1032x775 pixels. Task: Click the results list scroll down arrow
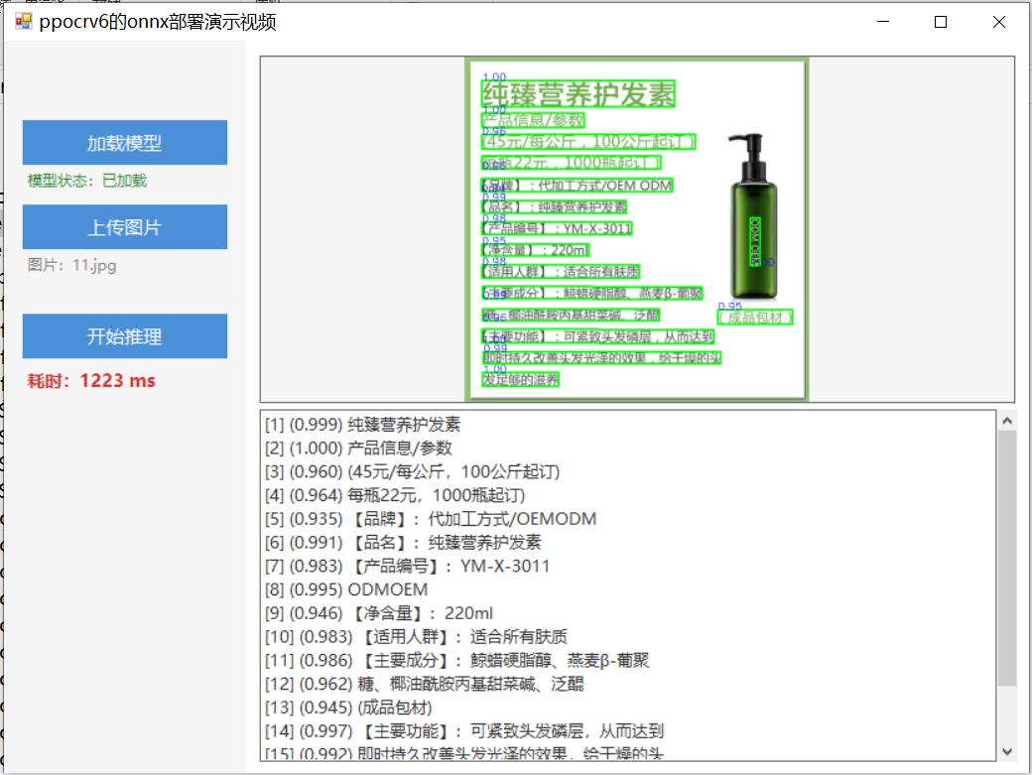pos(1006,751)
